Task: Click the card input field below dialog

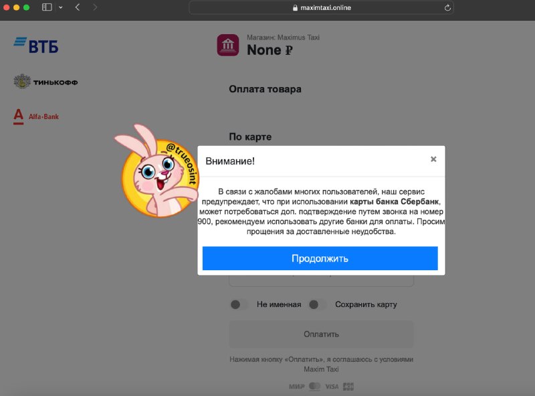Action: 321,281
